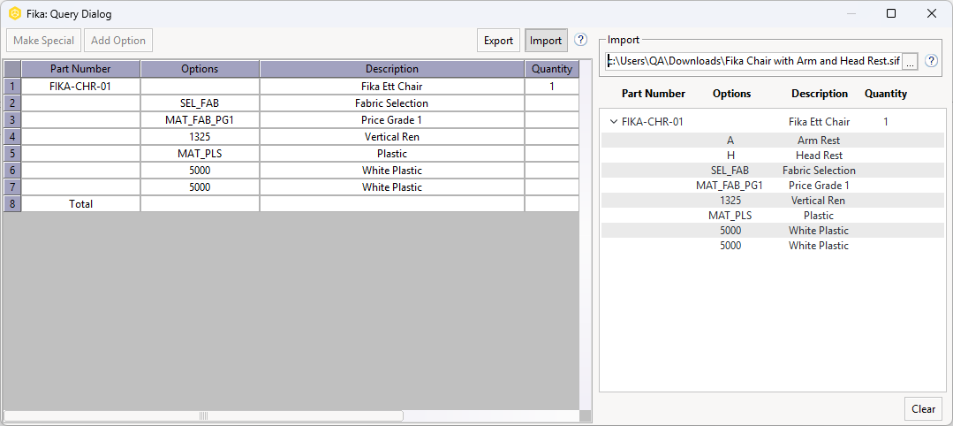Maximize the Query Dialog window
Viewport: 953px width, 426px height.
point(891,13)
